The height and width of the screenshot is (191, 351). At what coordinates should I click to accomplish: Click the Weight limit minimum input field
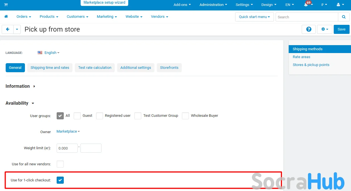pyautogui.click(x=67, y=148)
